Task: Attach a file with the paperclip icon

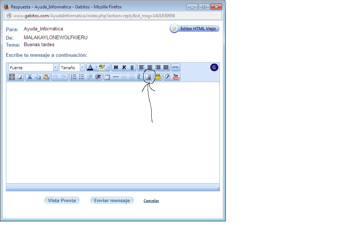Action: (140, 77)
